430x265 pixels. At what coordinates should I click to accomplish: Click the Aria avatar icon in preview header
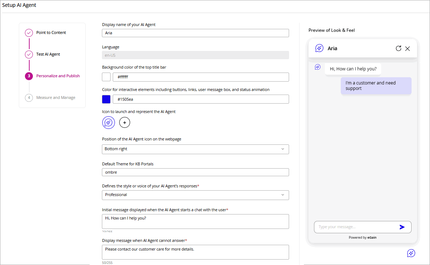319,48
